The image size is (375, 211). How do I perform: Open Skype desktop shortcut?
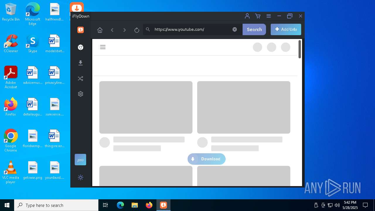pos(33,43)
